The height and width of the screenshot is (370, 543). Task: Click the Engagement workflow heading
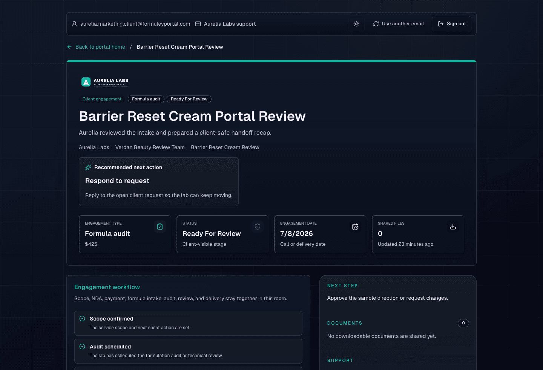pyautogui.click(x=107, y=287)
